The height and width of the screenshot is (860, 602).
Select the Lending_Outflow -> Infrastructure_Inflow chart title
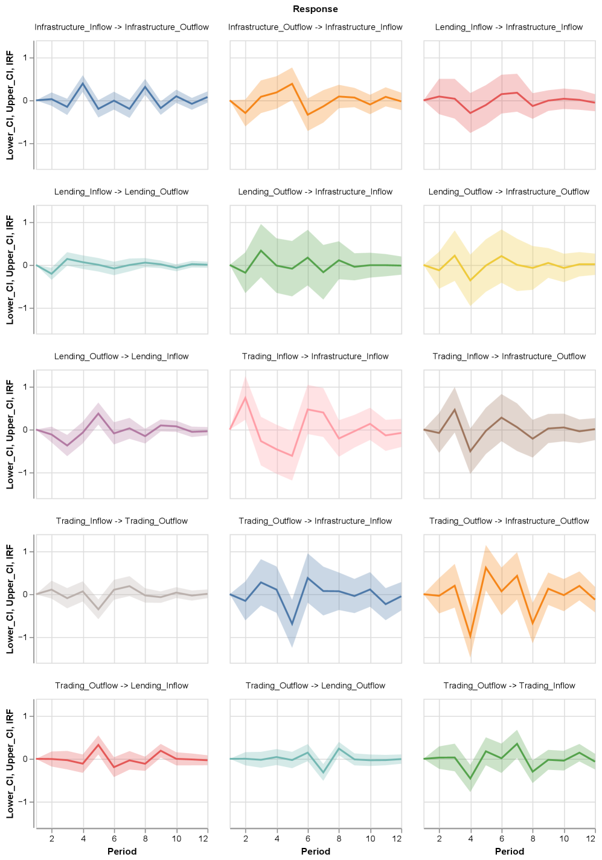[315, 192]
